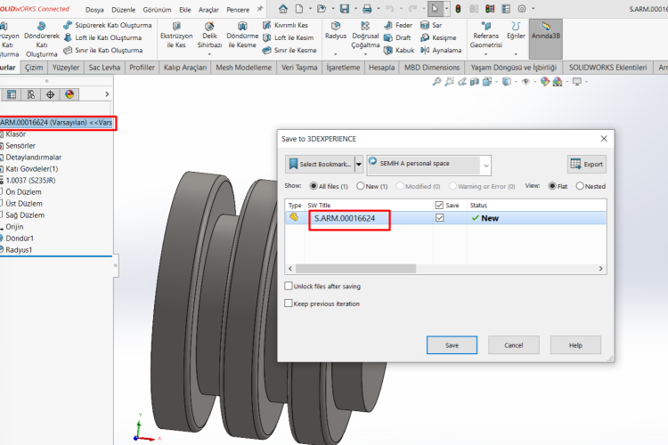Screen dimensions: 668x445
Task: Open the Anında3B tool
Action: pyautogui.click(x=545, y=34)
